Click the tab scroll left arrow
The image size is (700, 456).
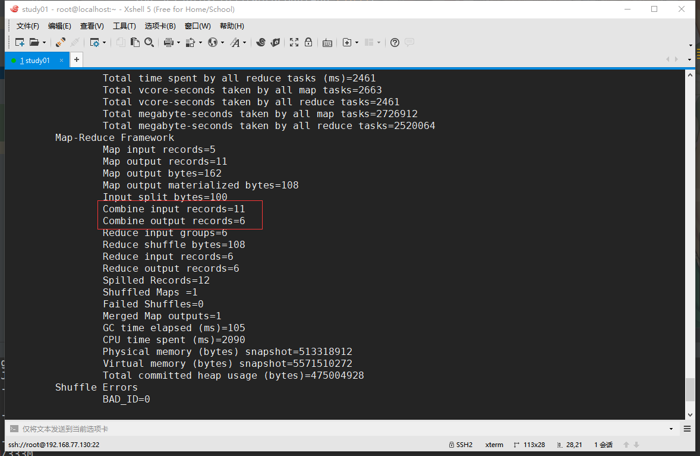(x=668, y=59)
